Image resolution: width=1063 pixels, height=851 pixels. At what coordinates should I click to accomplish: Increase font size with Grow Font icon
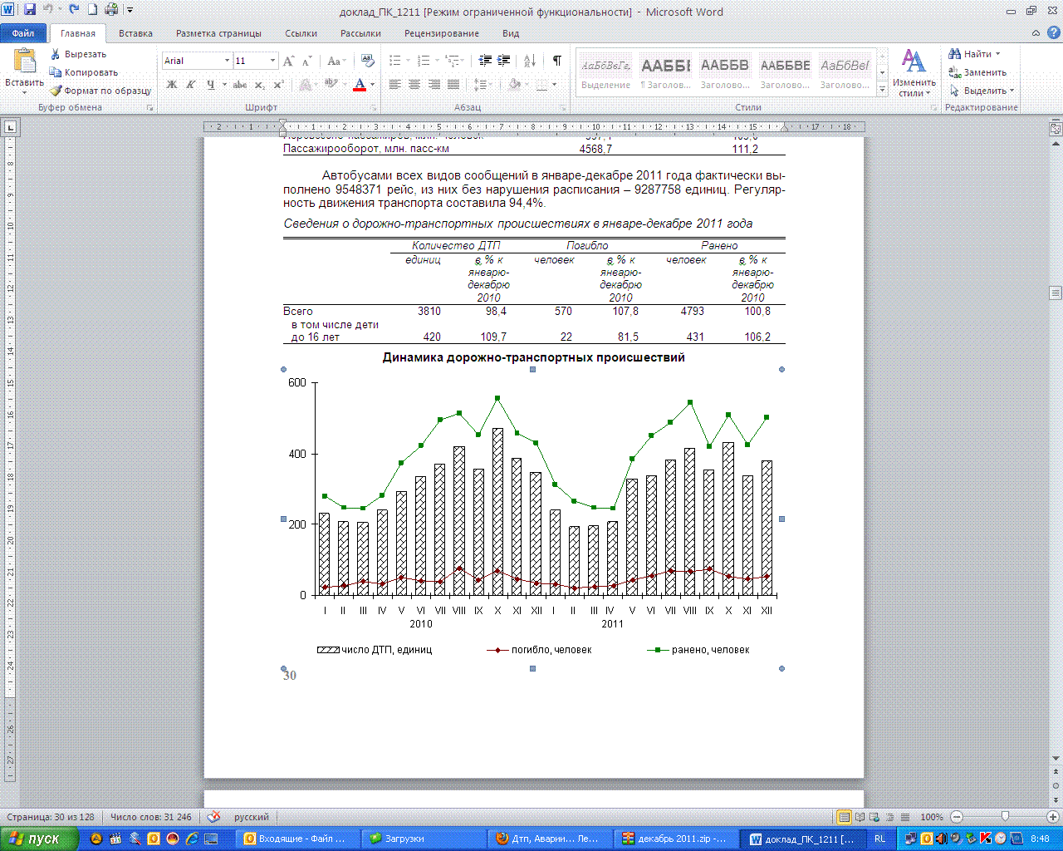tap(288, 61)
